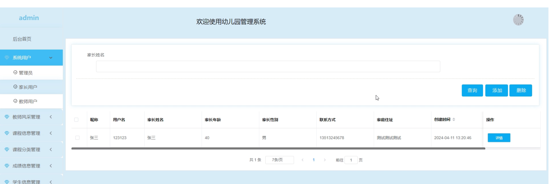549x184 pixels.
Task: Click the age cell 40
Action: 207,138
